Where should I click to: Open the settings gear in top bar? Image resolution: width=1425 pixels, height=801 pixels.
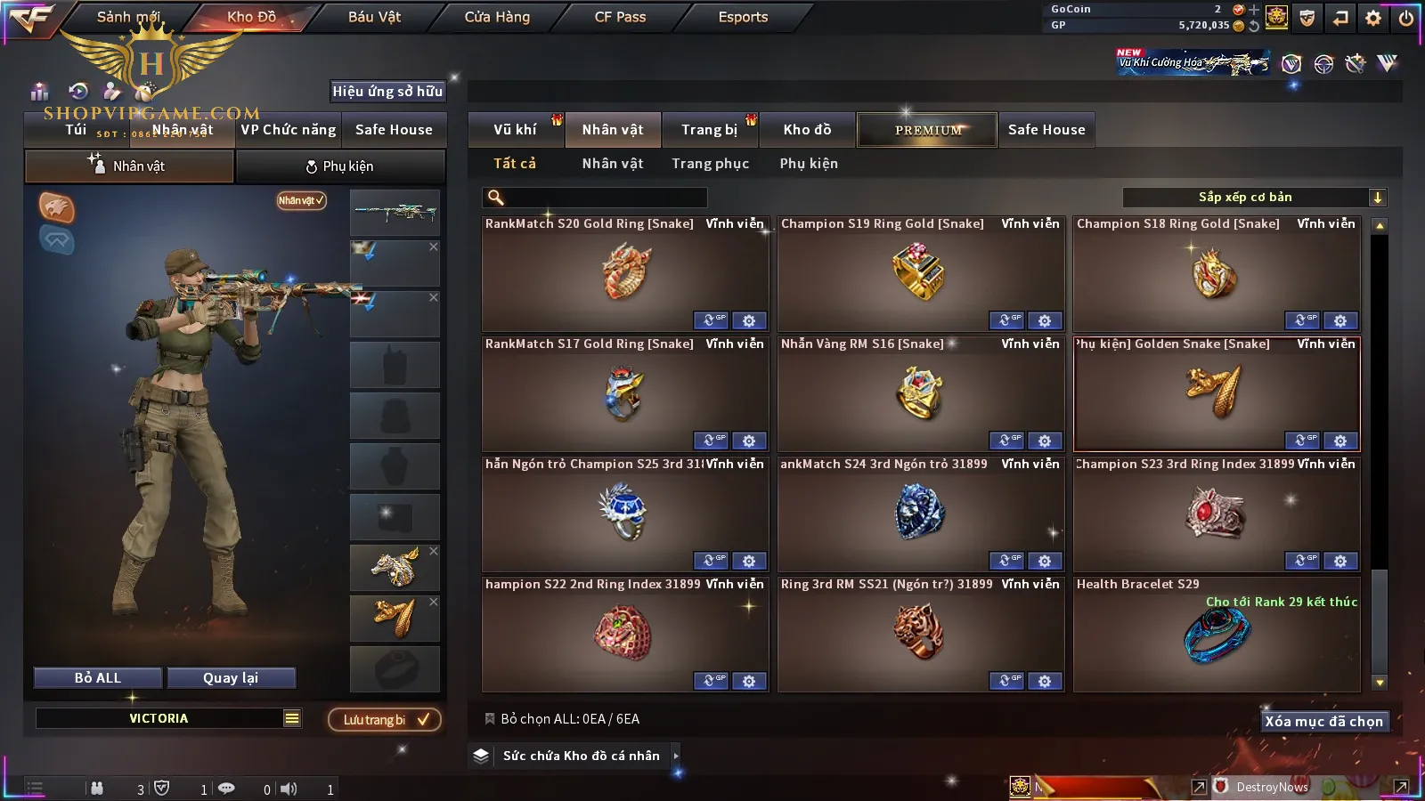[1373, 18]
